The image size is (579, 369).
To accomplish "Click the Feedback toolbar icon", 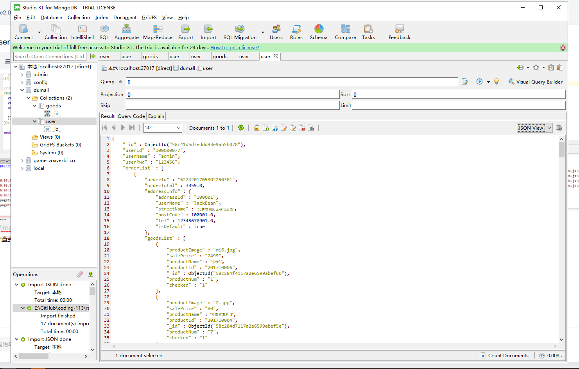I will (x=400, y=32).
